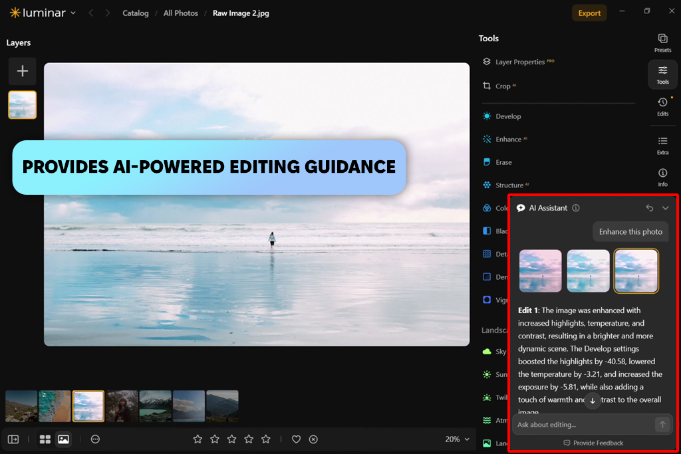
Task: Click the Sky tool cloud icon
Action: point(487,352)
